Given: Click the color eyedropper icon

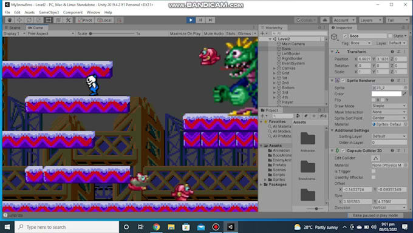Looking at the screenshot, I should (405, 93).
